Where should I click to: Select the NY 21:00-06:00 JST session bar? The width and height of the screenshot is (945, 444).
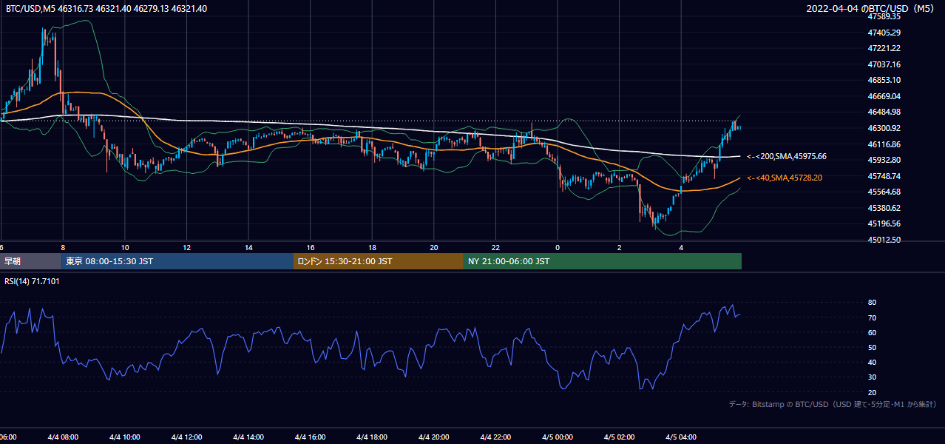coord(603,261)
